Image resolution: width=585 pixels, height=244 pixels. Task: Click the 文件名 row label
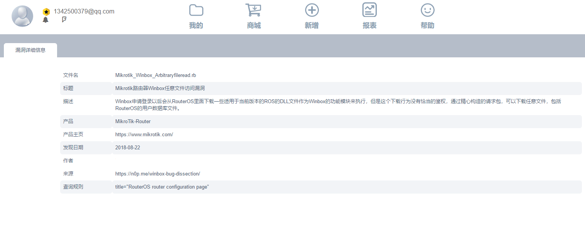(71, 75)
